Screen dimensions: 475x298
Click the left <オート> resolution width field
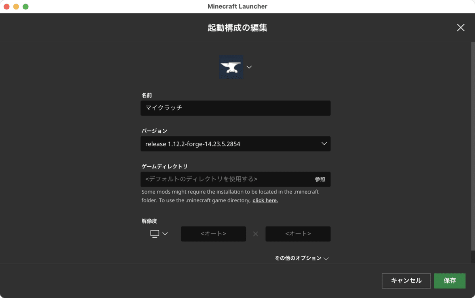pos(213,234)
